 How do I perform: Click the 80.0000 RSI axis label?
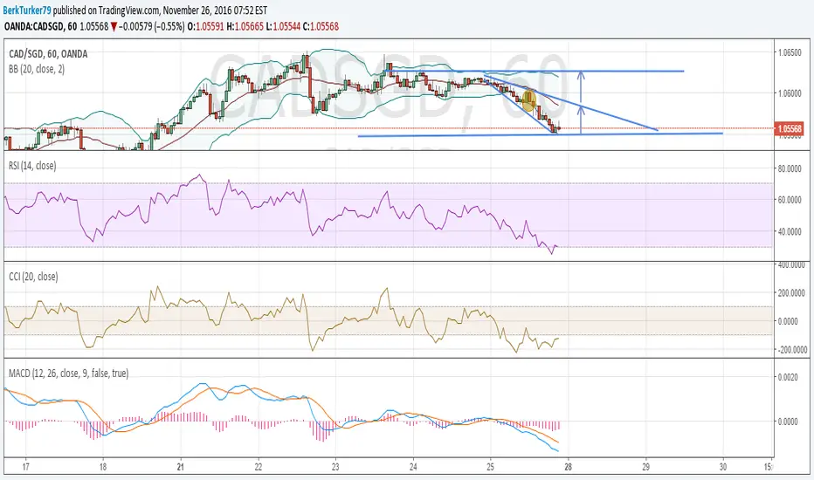789,168
